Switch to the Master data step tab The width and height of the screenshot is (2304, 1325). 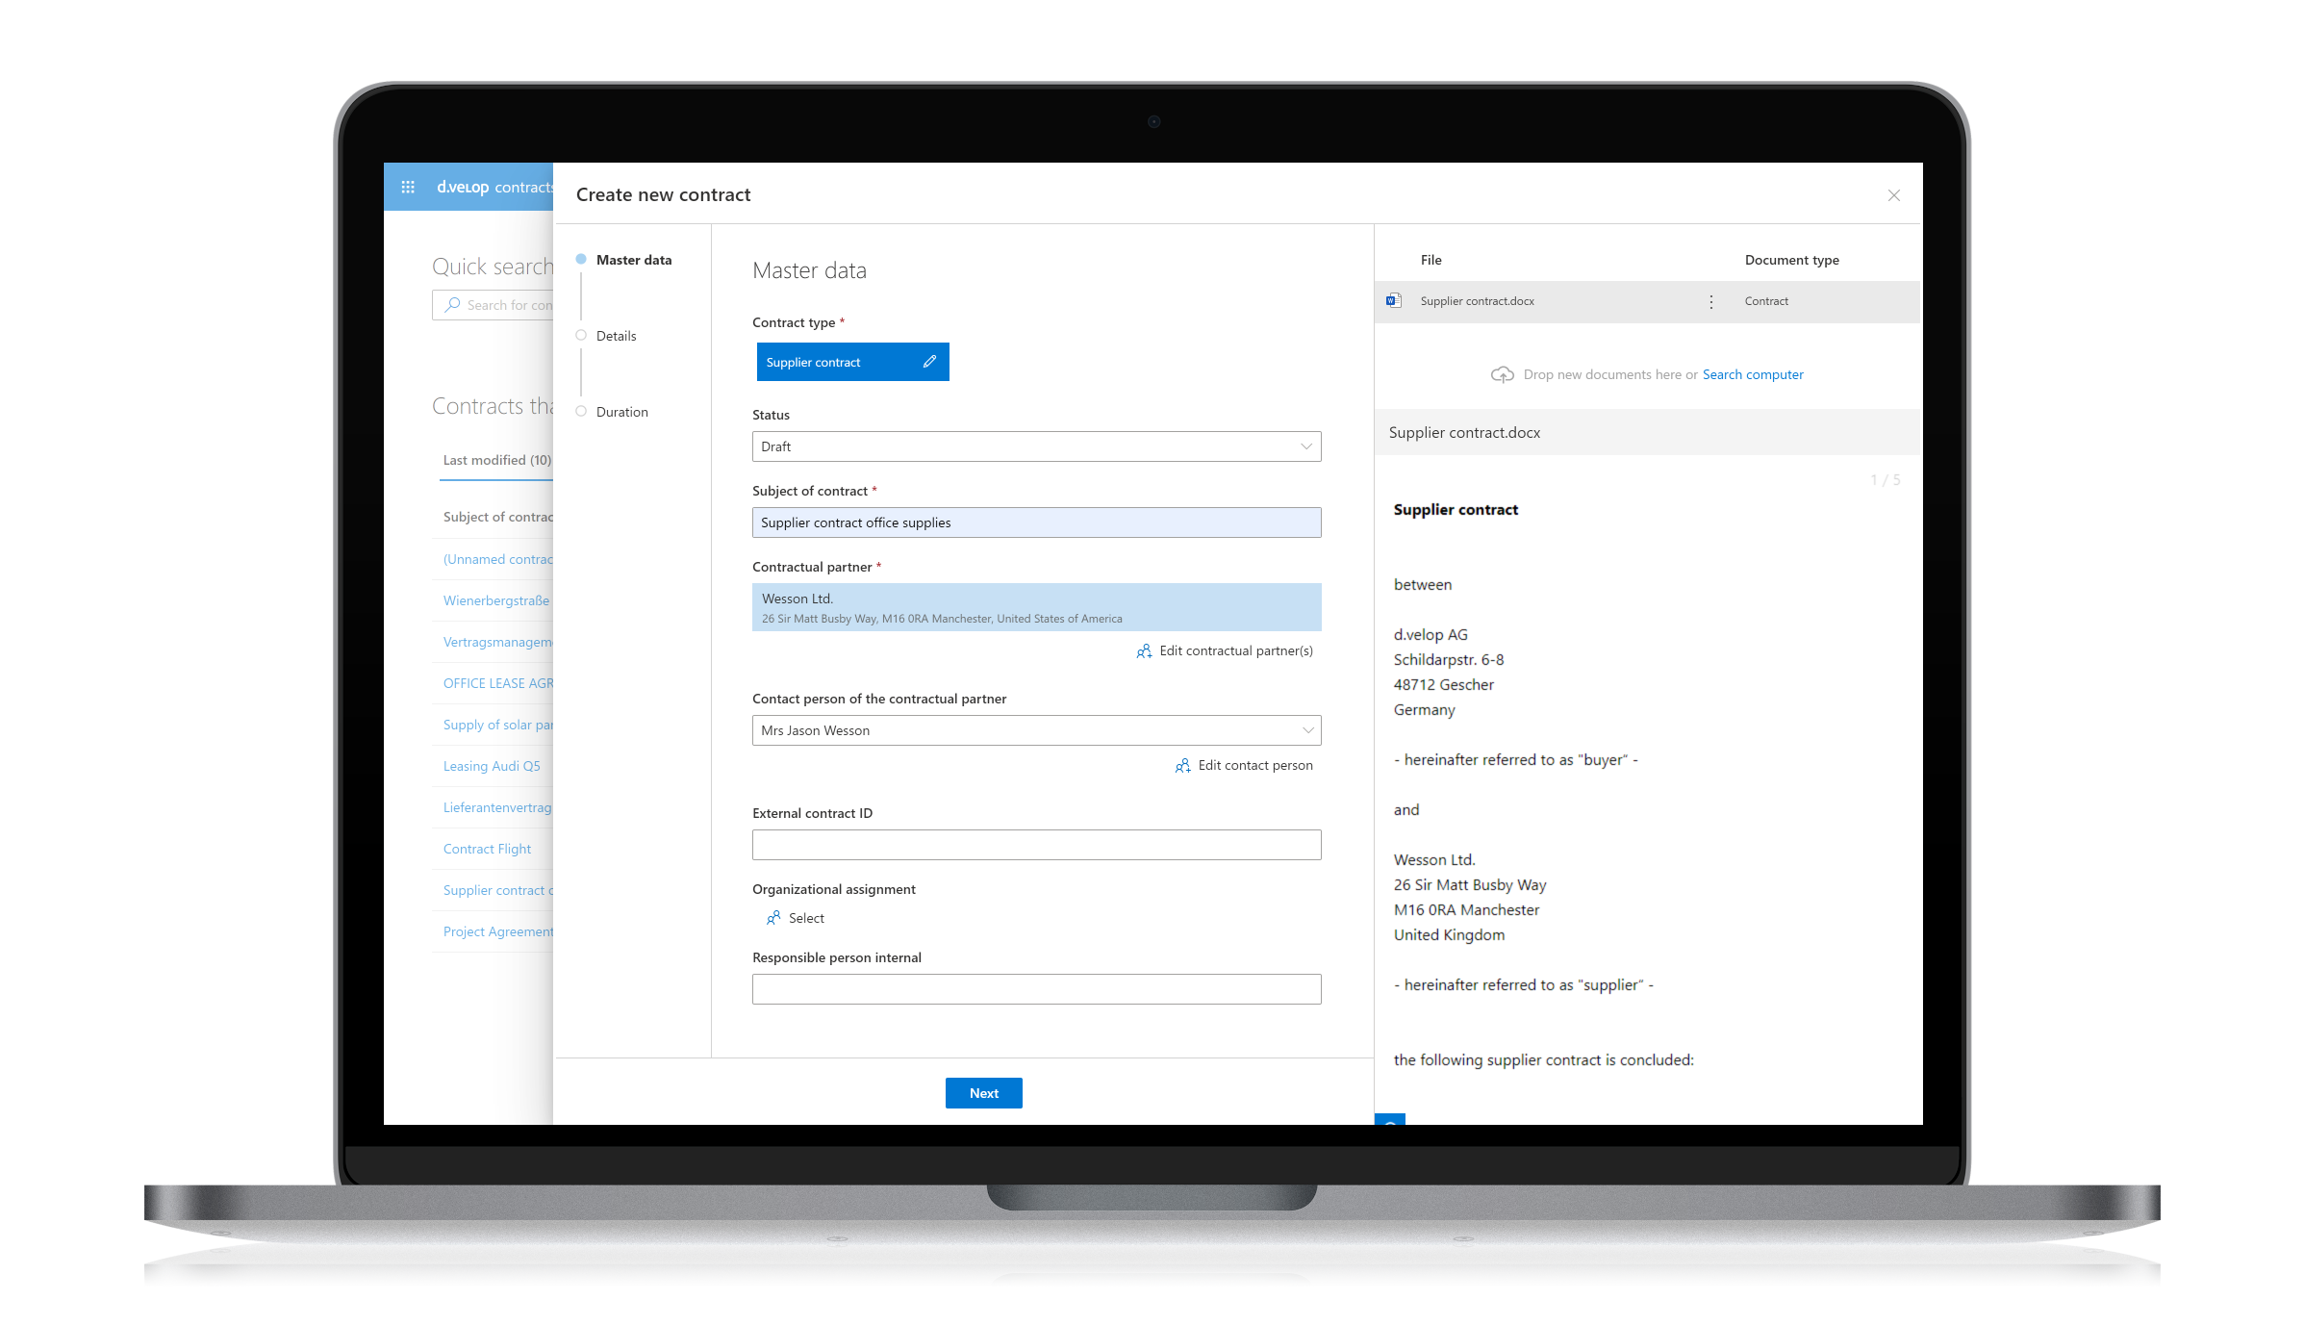tap(635, 260)
